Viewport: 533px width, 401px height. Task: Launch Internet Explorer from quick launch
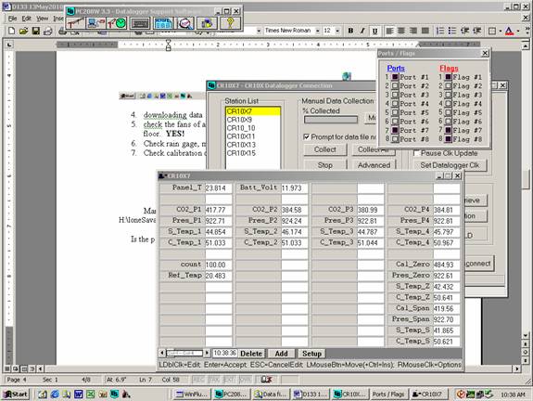click(55, 395)
